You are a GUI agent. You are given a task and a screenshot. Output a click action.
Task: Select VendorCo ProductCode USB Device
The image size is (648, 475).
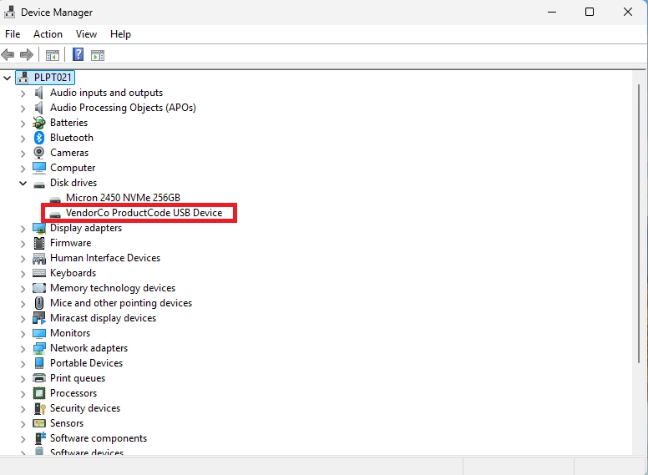click(144, 213)
